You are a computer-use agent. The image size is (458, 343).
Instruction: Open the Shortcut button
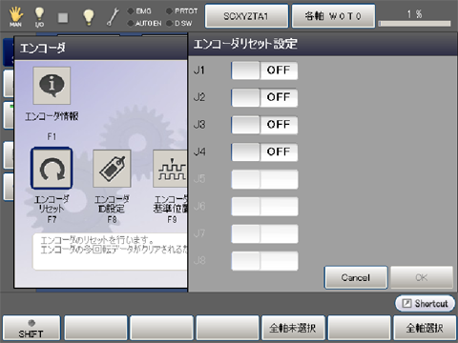[425, 303]
